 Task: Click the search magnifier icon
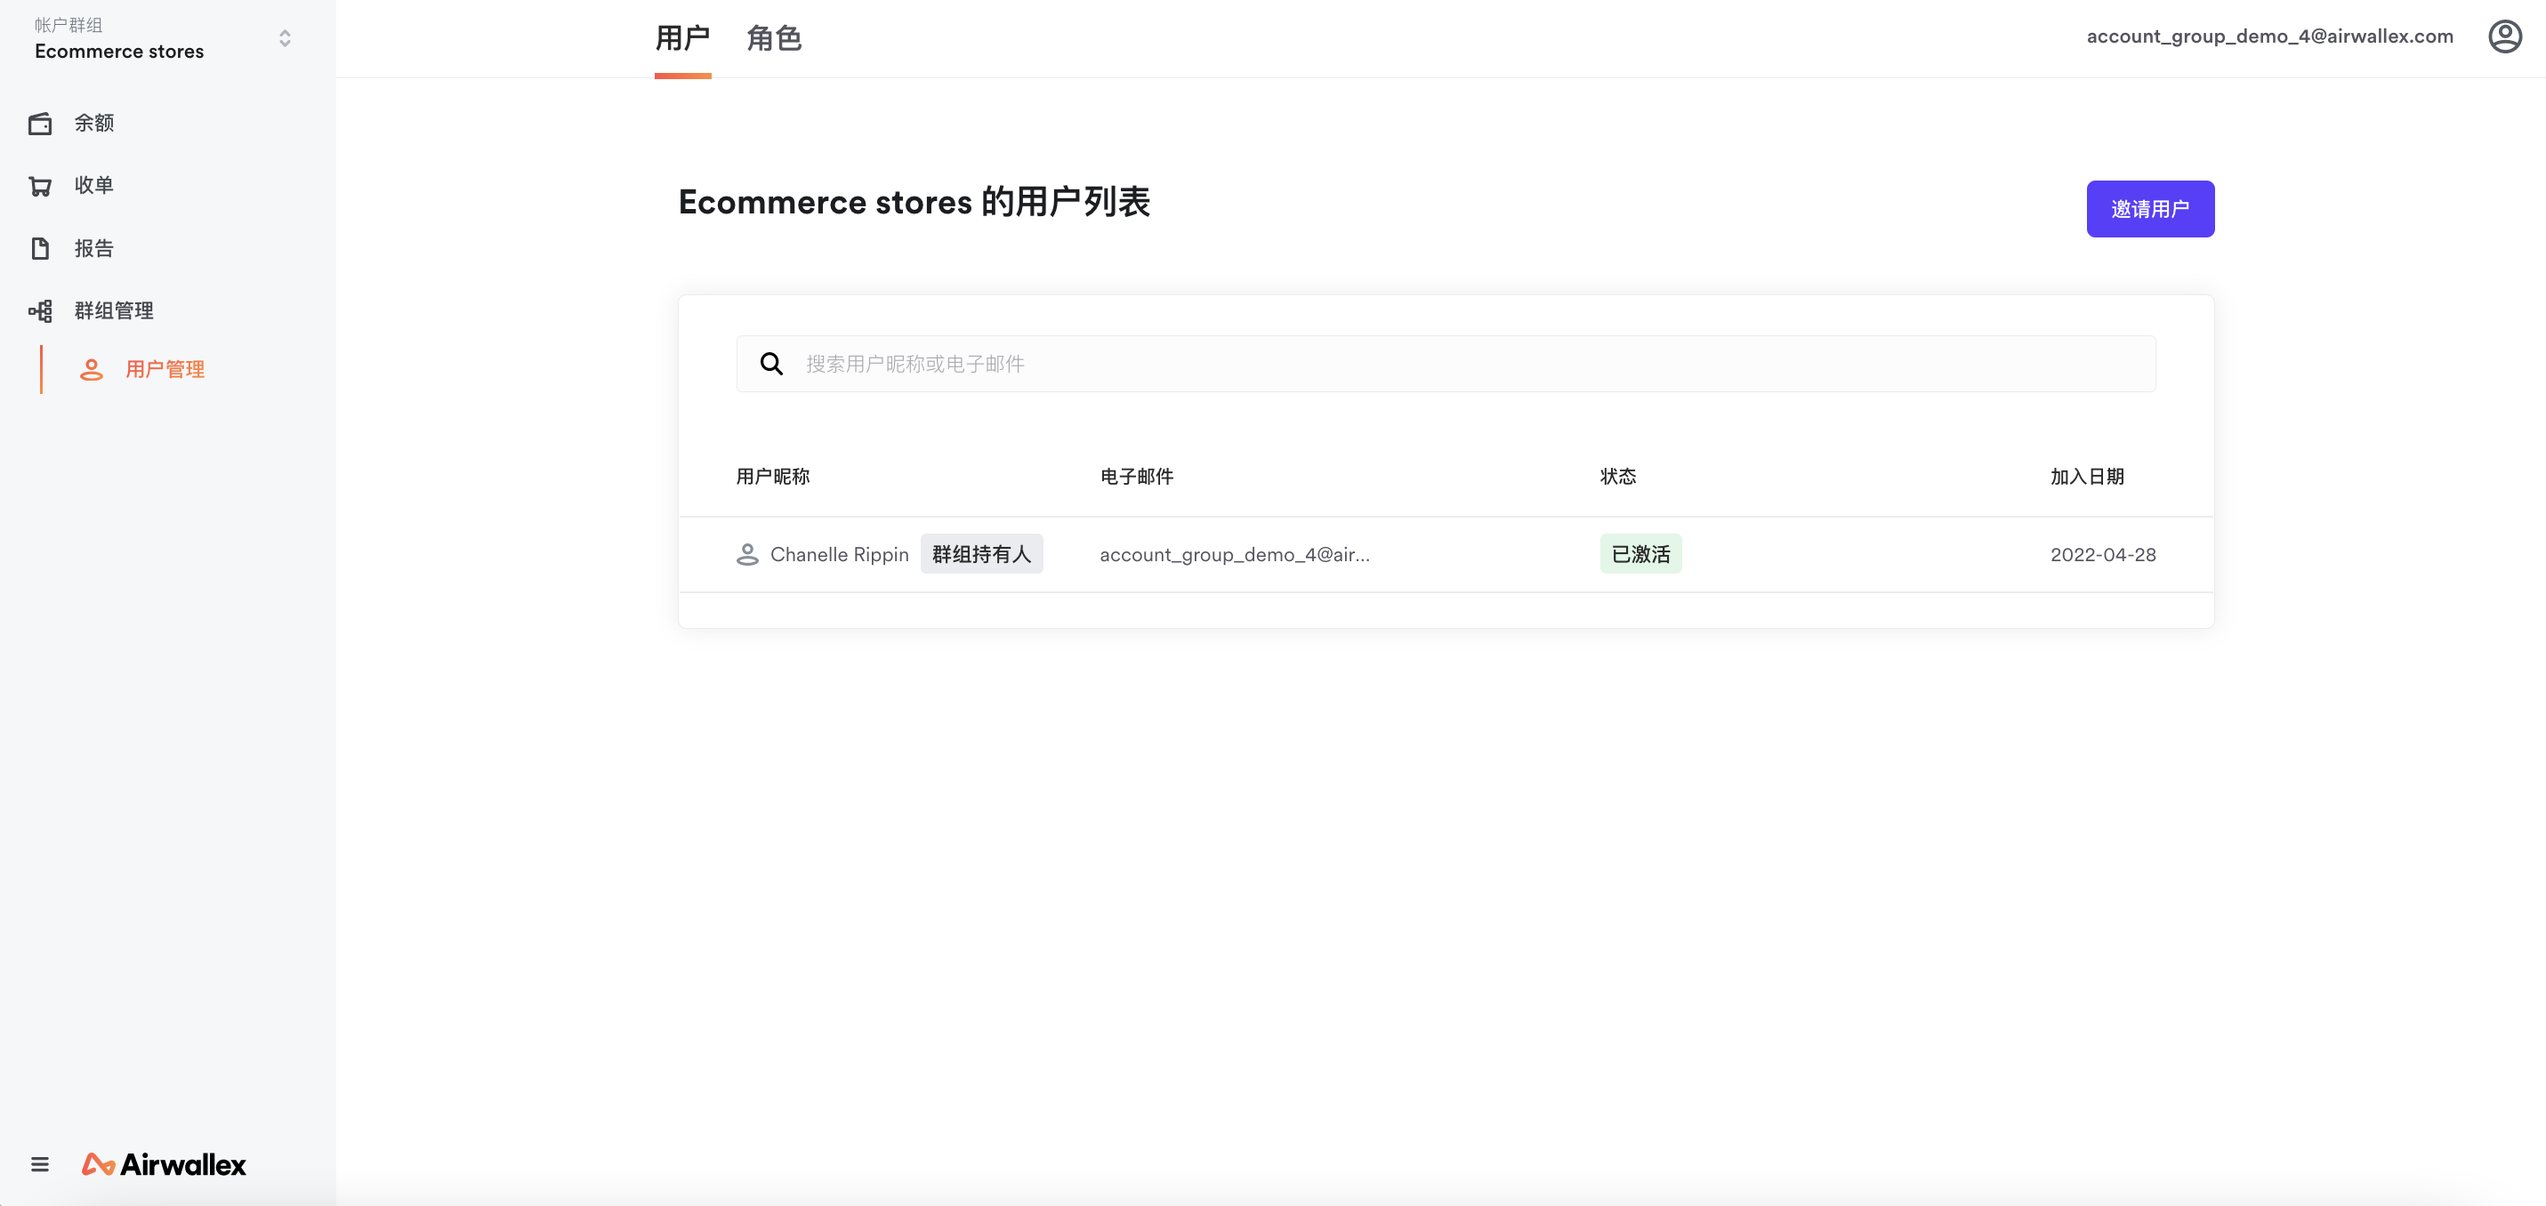click(x=771, y=364)
